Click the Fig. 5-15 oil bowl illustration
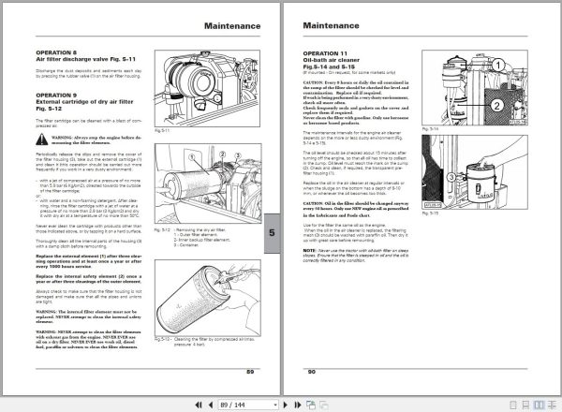The height and width of the screenshot is (412, 562). point(475,172)
